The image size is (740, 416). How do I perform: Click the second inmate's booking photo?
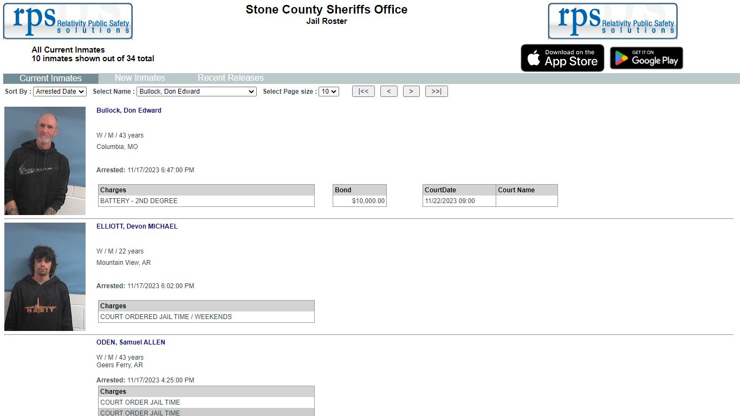pos(45,276)
